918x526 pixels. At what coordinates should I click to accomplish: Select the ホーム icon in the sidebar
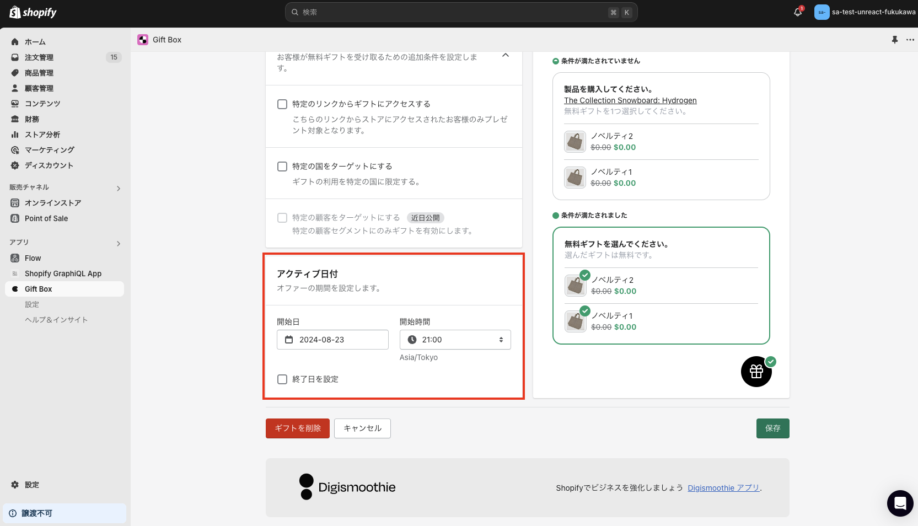[14, 41]
